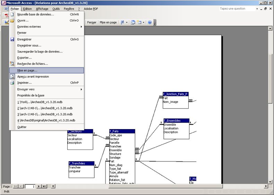Click the Access document icon left of Fichier

tap(6, 9)
